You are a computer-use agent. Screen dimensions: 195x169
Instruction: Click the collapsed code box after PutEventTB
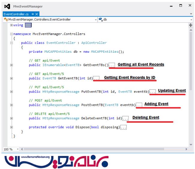point(153,92)
